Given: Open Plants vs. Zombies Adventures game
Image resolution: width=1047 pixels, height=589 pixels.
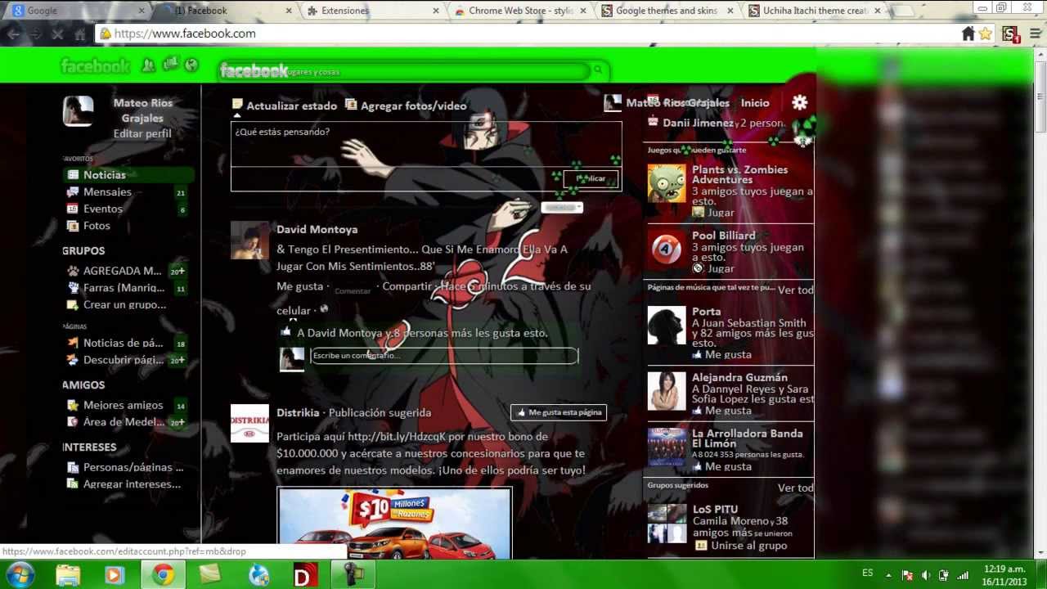Looking at the screenshot, I should (739, 174).
